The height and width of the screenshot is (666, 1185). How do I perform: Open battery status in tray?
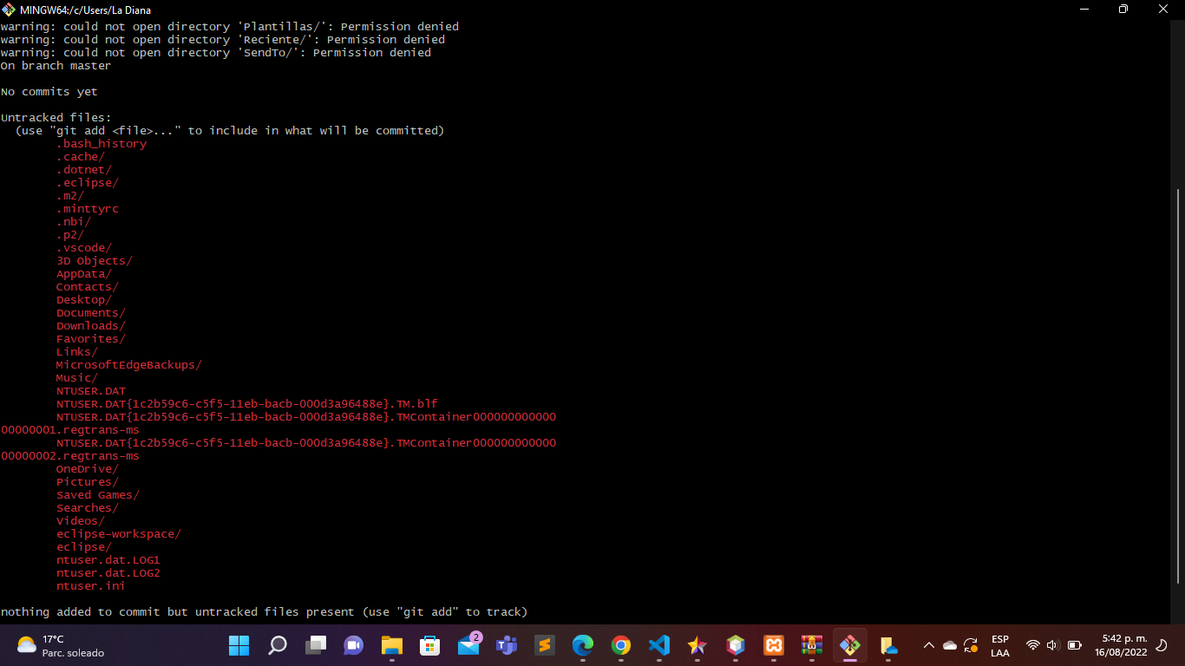(1075, 645)
